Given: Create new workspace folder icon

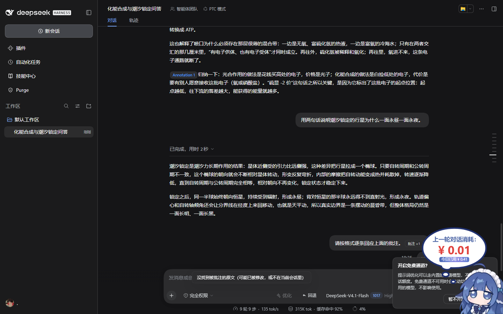Looking at the screenshot, I should click(89, 106).
